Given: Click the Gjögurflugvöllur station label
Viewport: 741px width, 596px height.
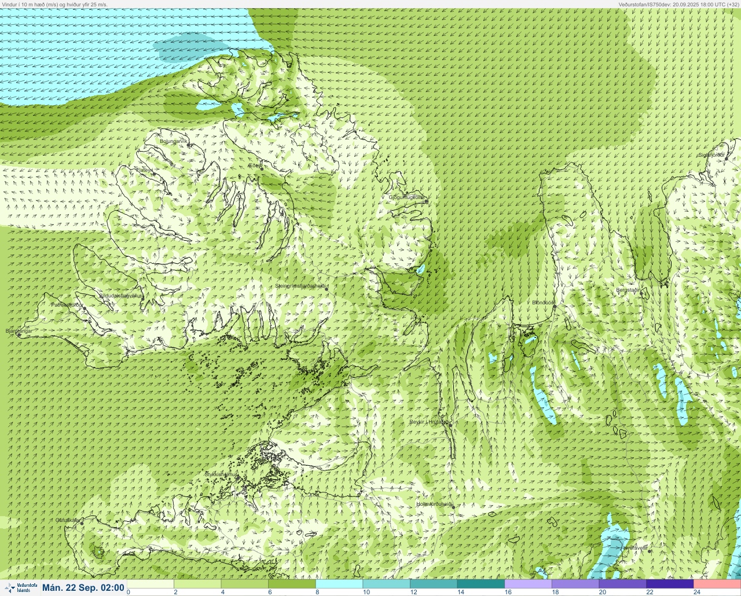Looking at the screenshot, I should (406, 197).
